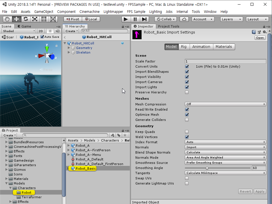Open Inspector help reference icon
This screenshot has height=204, width=272.
coord(254,32)
